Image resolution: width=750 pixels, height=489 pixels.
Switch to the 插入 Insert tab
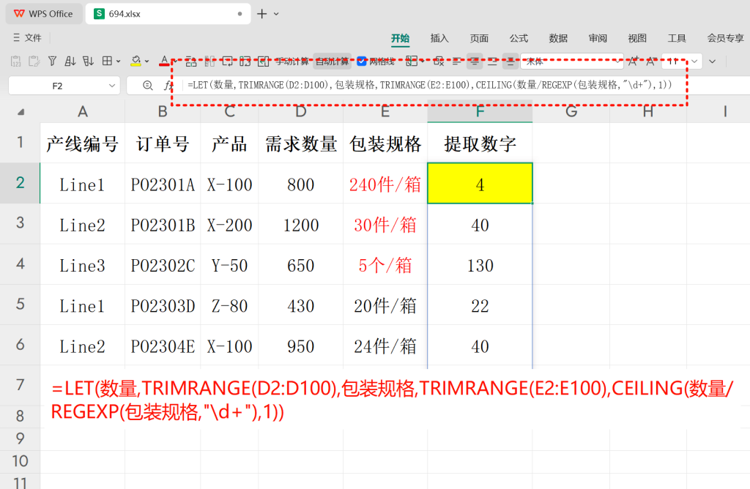coord(439,38)
